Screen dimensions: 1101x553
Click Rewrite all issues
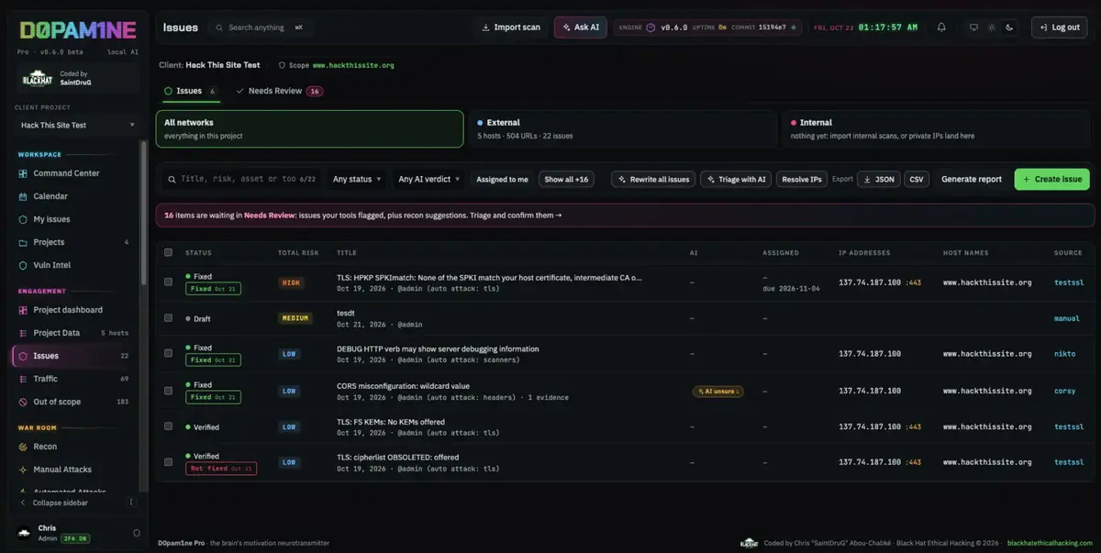[653, 179]
